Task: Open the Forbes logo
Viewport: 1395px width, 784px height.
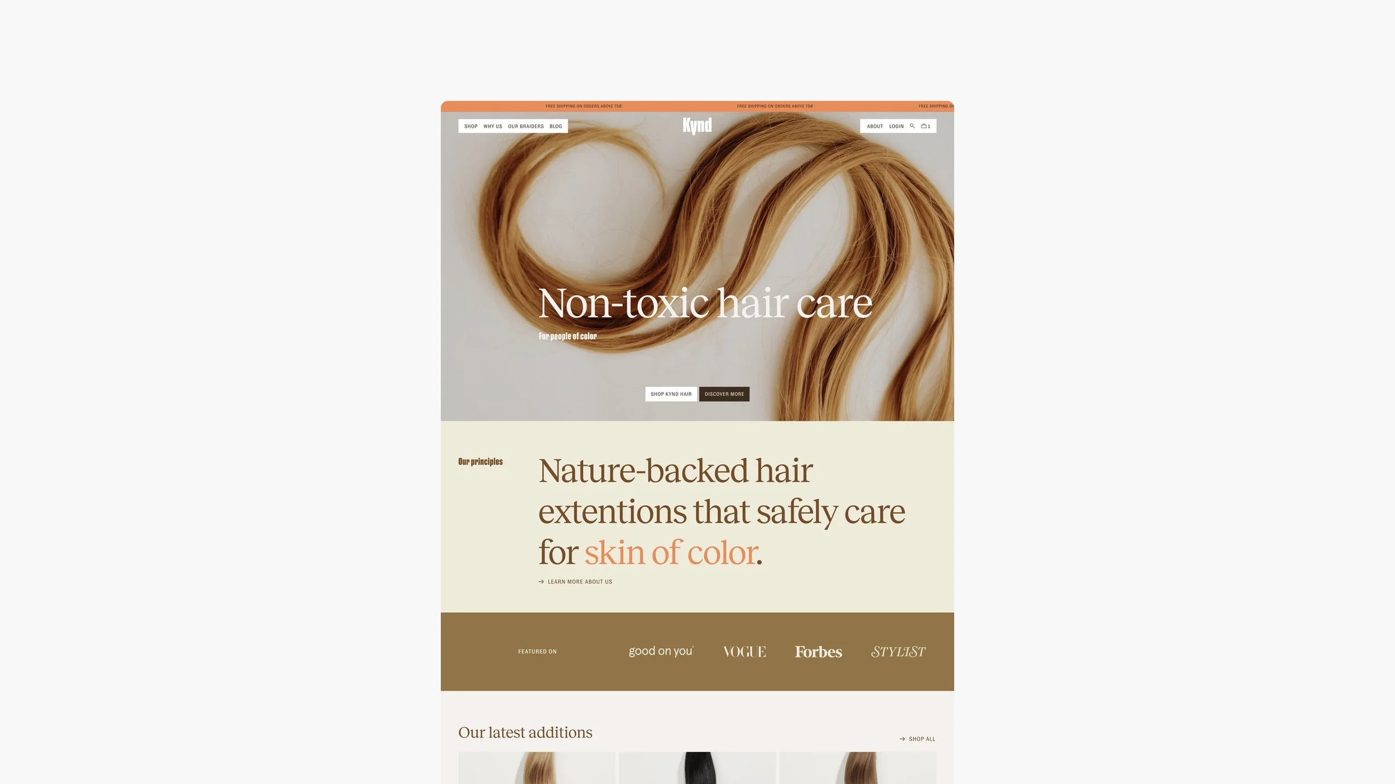Action: [x=818, y=651]
